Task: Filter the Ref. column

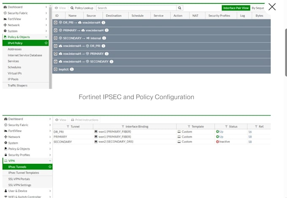Action: (256, 126)
